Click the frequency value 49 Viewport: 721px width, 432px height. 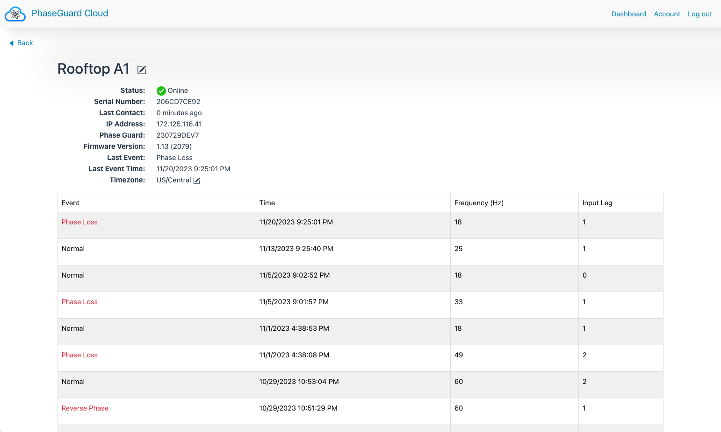point(458,355)
